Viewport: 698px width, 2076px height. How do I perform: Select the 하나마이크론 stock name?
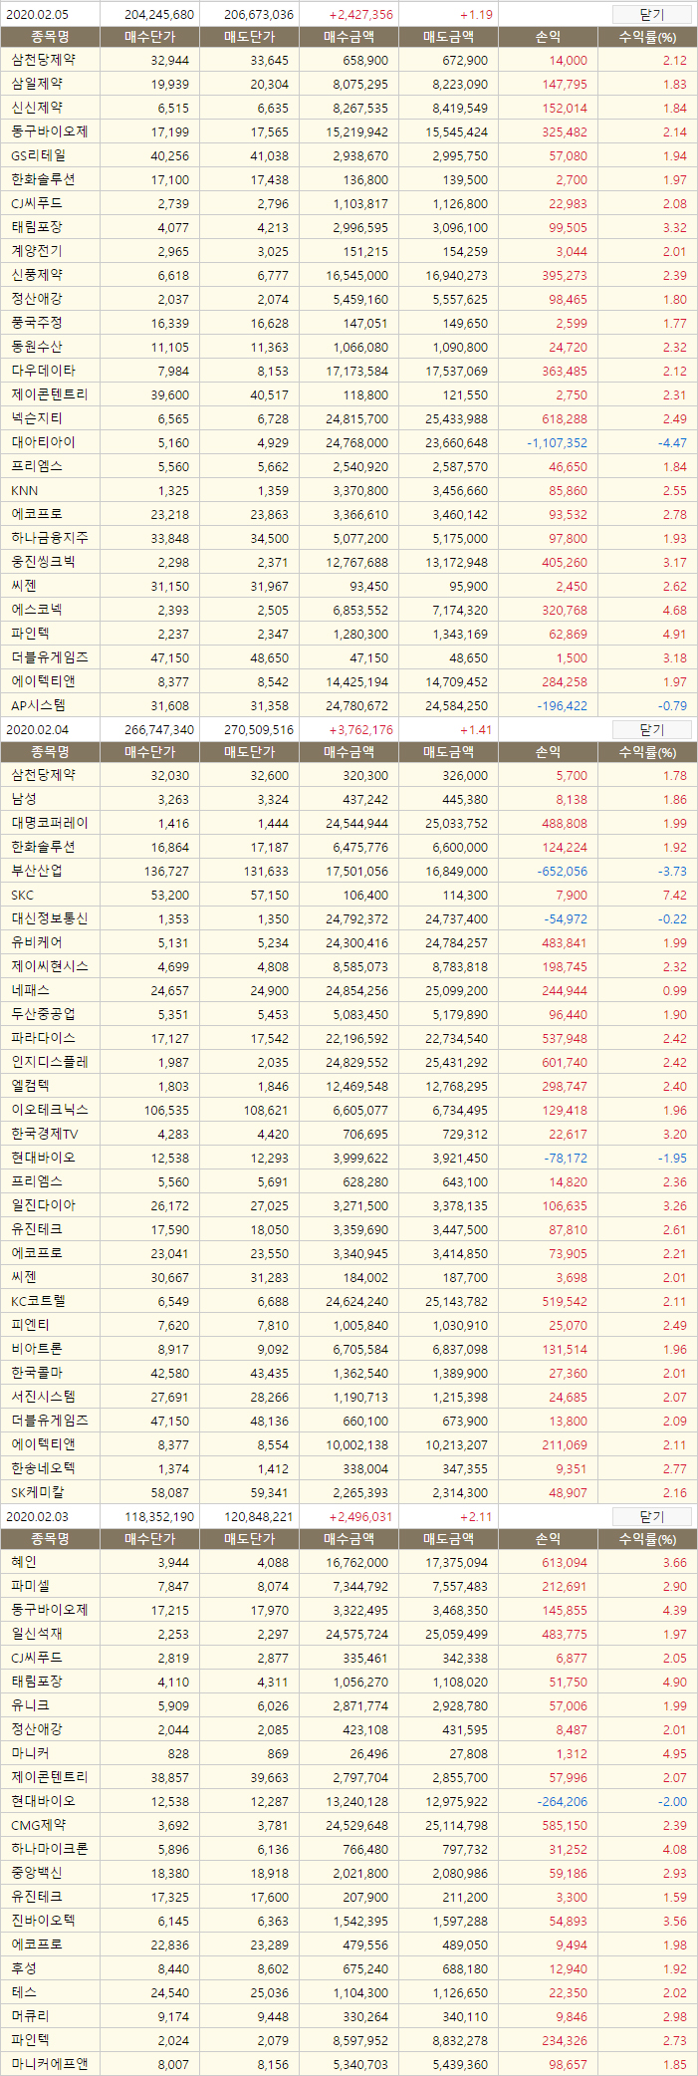coord(50,1849)
